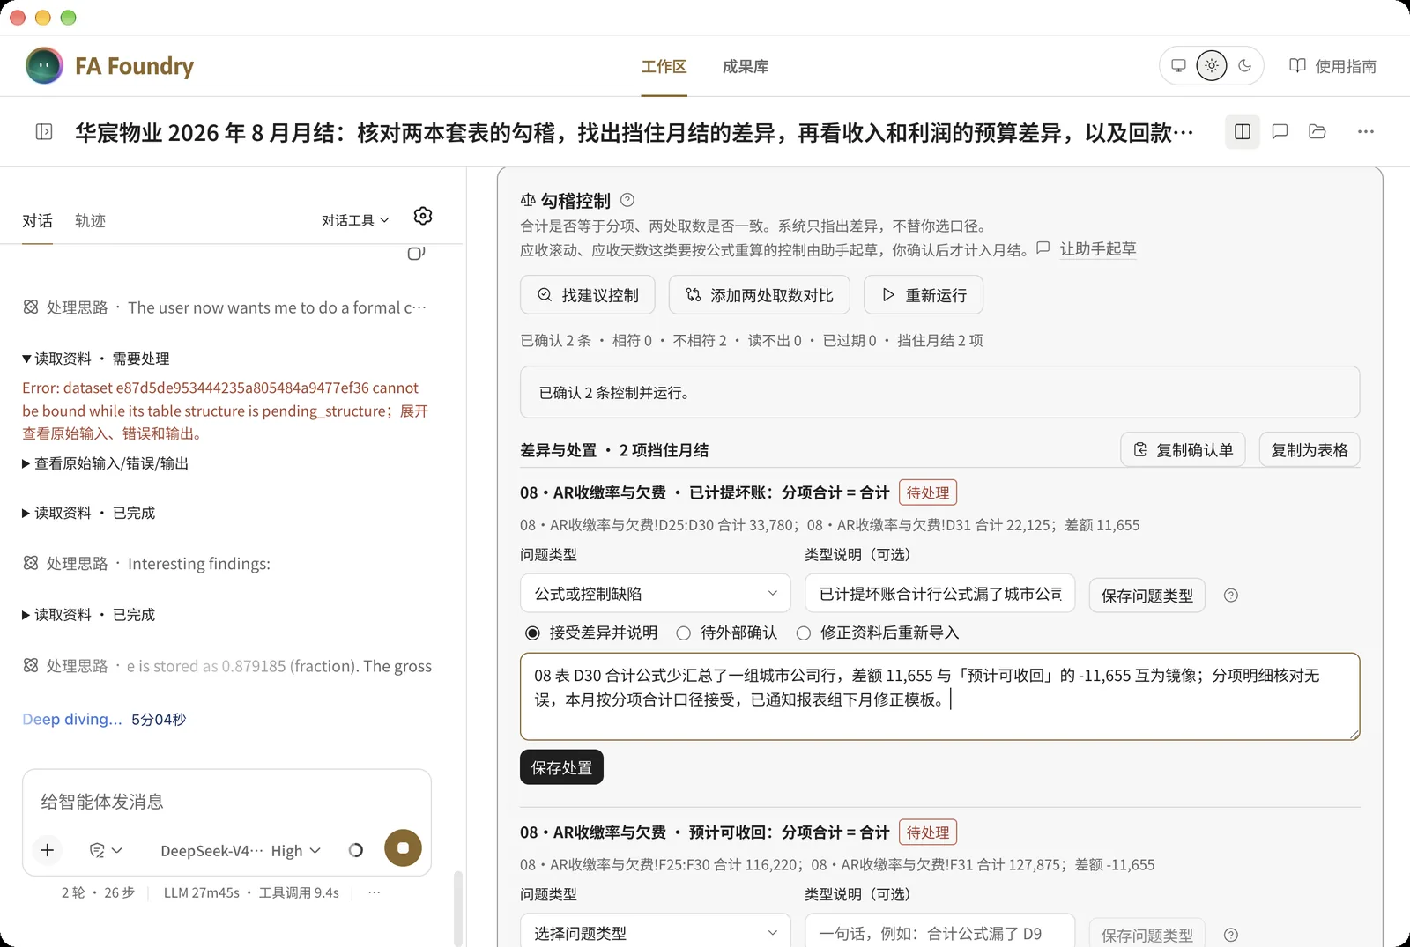
Task: Add attachment with plus icon
Action: coord(48,850)
